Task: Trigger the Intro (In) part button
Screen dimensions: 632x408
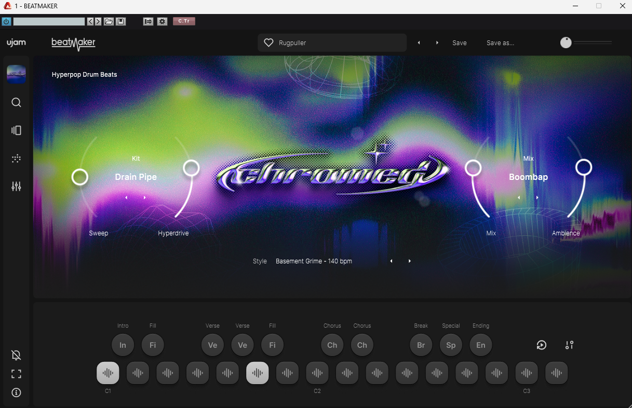Action: click(123, 345)
